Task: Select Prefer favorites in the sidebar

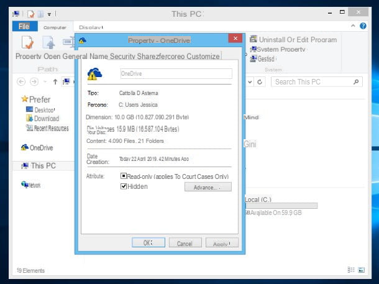Action: pos(36,99)
